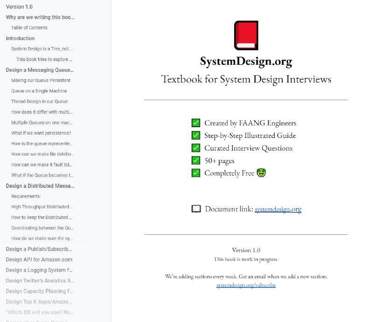Click the SystemDesign.org title heading
The width and height of the screenshot is (373, 322).
click(246, 62)
